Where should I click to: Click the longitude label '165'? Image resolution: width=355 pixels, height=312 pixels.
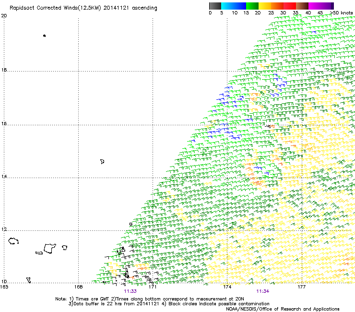[x=4, y=287]
